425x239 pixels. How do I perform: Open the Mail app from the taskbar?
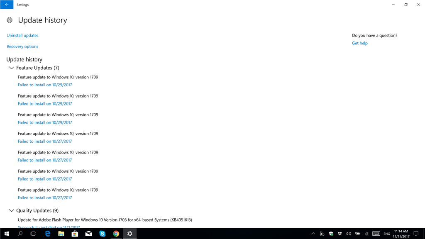click(x=89, y=234)
